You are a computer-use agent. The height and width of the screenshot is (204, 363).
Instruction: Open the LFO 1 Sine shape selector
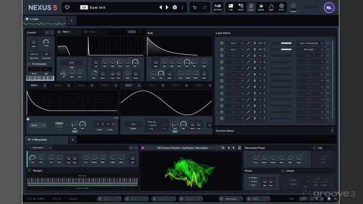pyautogui.click(x=133, y=124)
